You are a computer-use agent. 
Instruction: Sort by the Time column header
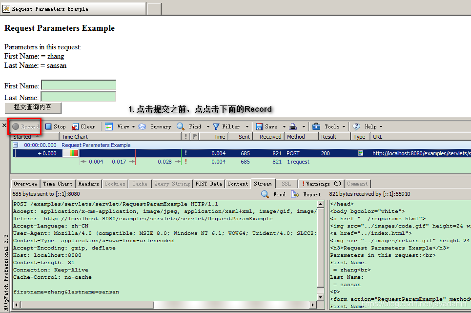pyautogui.click(x=214, y=137)
